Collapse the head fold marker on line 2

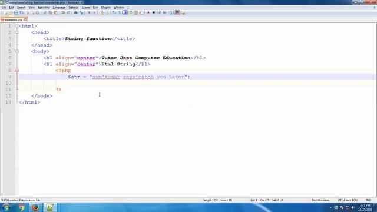[17, 32]
